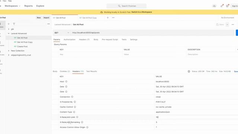Screen dimensions: 238x134
Task: Show response Body tab
Action: coord(55,71)
